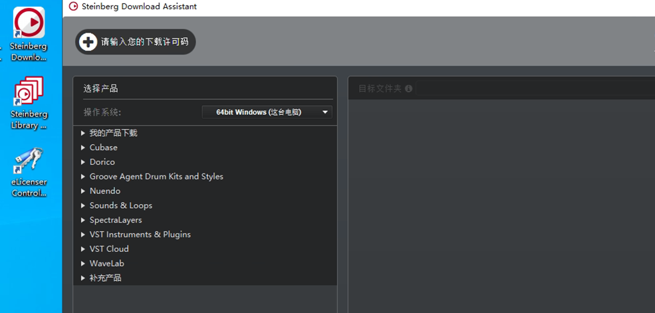Click the 目标文件夹 path field
This screenshot has width=655, height=313.
click(x=532, y=88)
